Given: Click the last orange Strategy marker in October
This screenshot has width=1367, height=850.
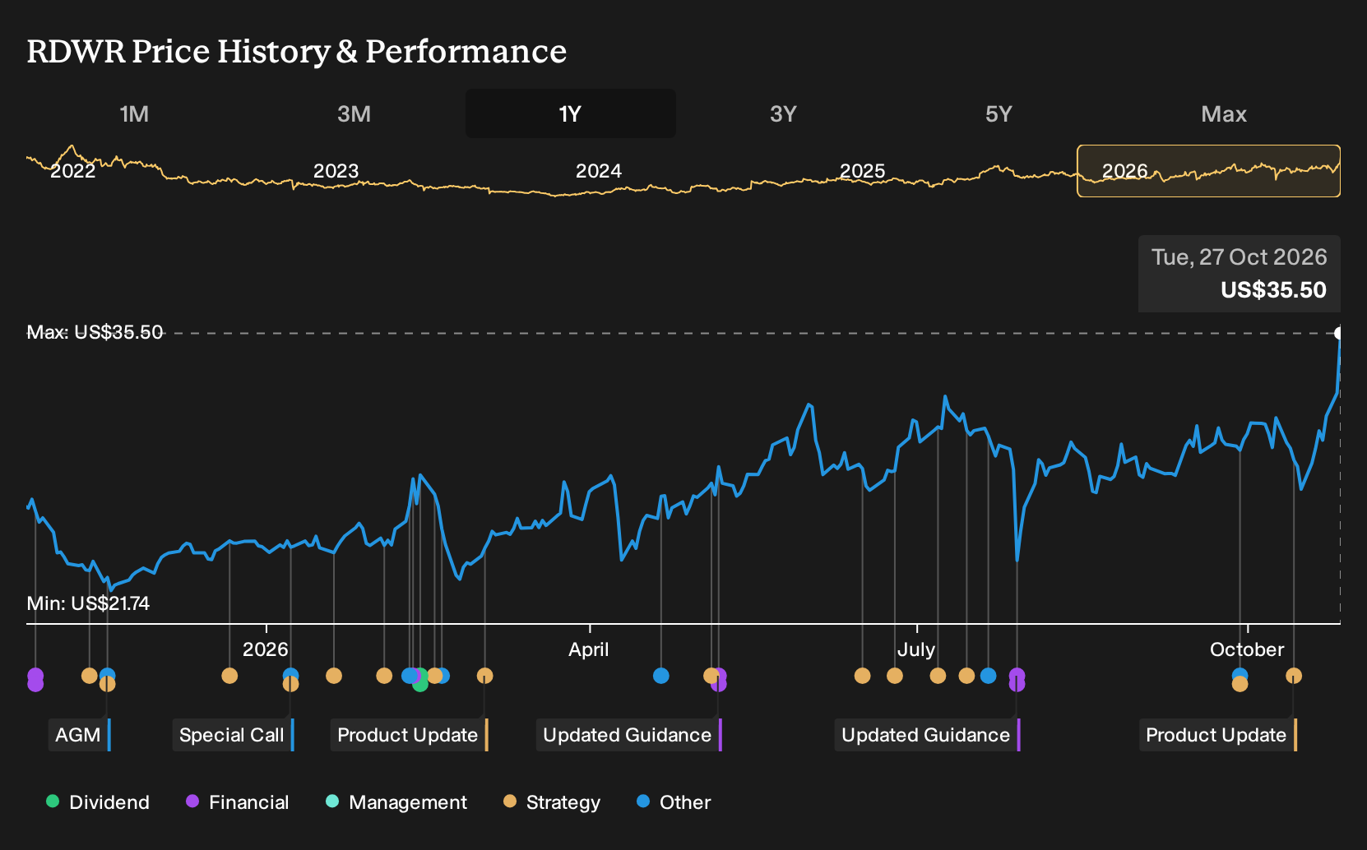Looking at the screenshot, I should click(1294, 676).
